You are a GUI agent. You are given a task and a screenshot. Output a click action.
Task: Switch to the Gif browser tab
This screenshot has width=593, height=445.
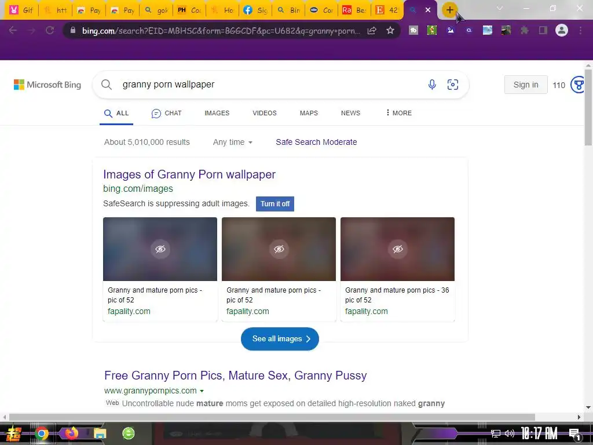[21, 10]
